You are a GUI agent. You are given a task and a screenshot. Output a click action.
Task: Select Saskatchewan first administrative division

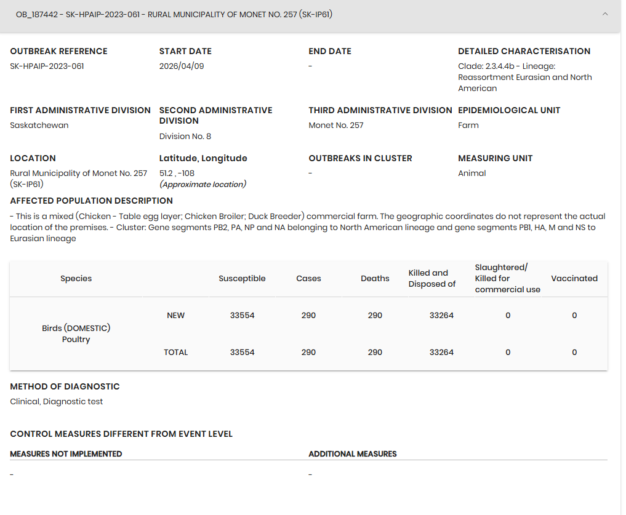(39, 126)
